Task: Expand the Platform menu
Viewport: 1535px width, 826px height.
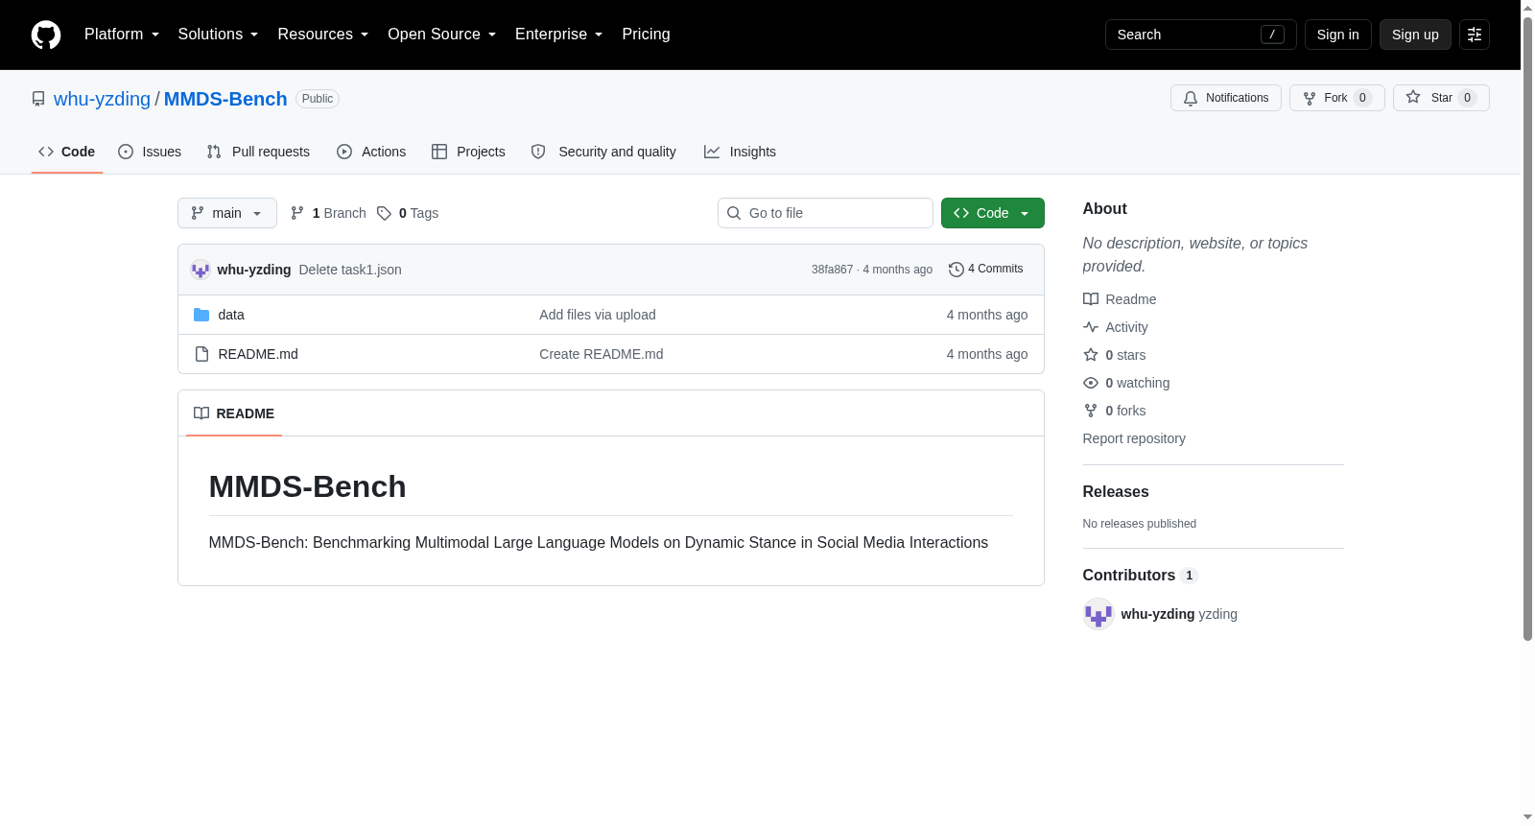Action: point(122,35)
